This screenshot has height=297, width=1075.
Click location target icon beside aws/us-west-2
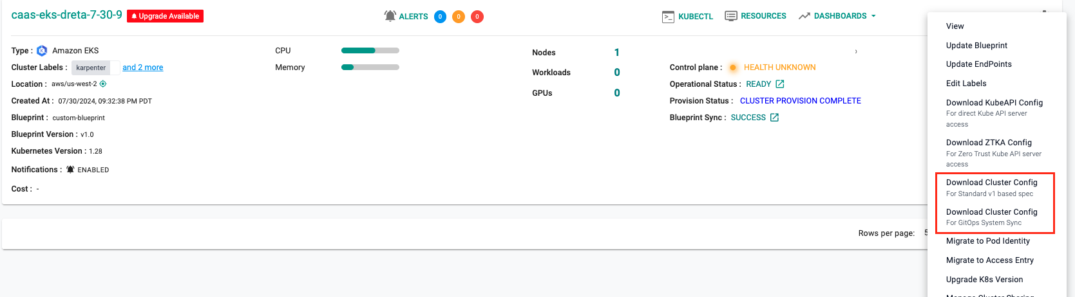pos(103,84)
